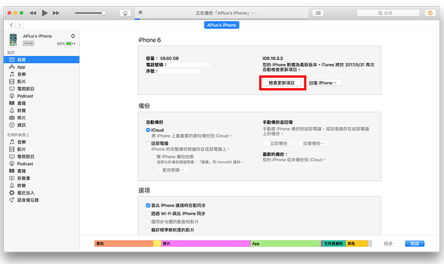
Task: Click the 回復備份… button
Action: pyautogui.click(x=314, y=144)
